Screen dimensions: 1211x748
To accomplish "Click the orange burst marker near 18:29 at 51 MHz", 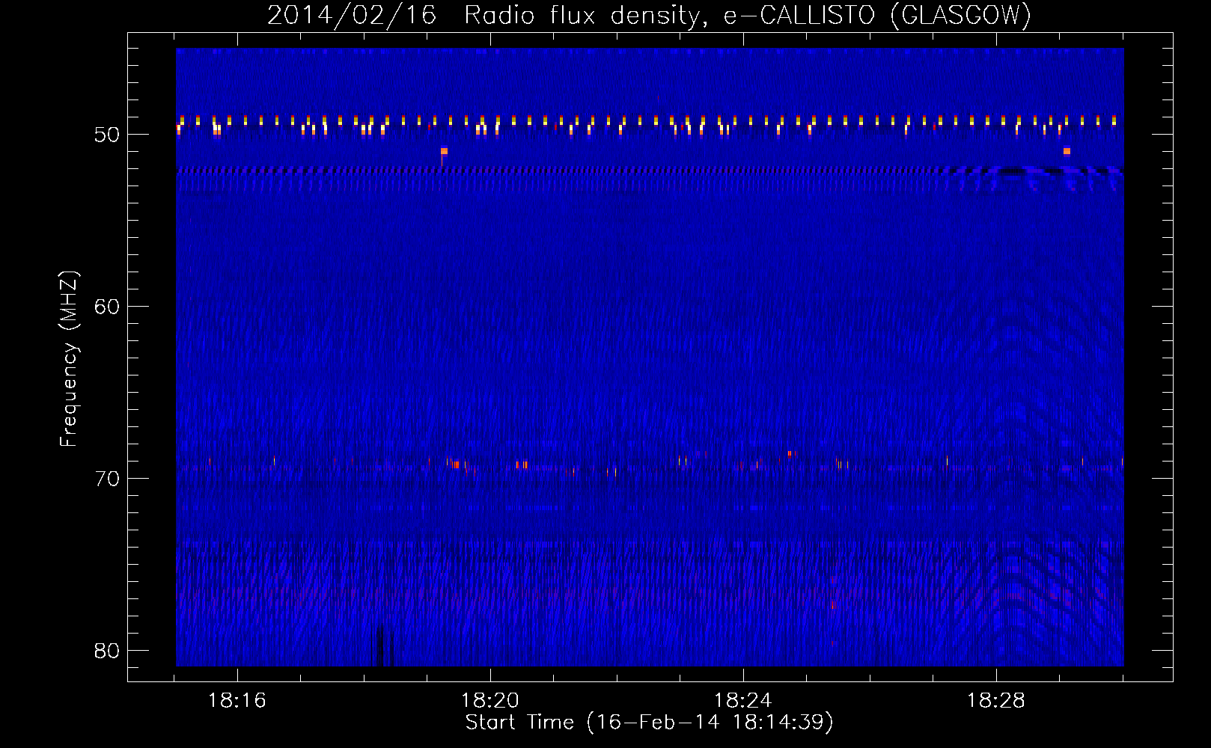I will [x=1067, y=151].
